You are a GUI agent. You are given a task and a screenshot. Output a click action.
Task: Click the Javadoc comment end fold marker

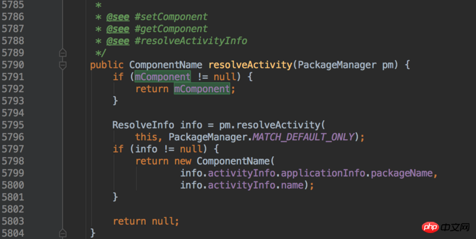62,53
